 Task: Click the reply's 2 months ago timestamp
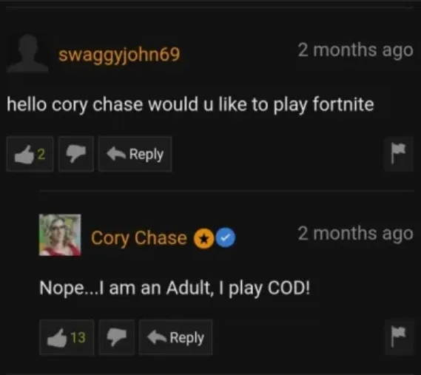[x=355, y=234]
